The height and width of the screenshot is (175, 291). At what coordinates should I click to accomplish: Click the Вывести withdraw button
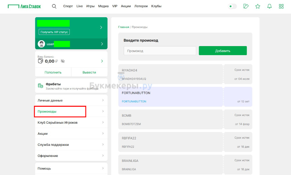click(x=89, y=72)
